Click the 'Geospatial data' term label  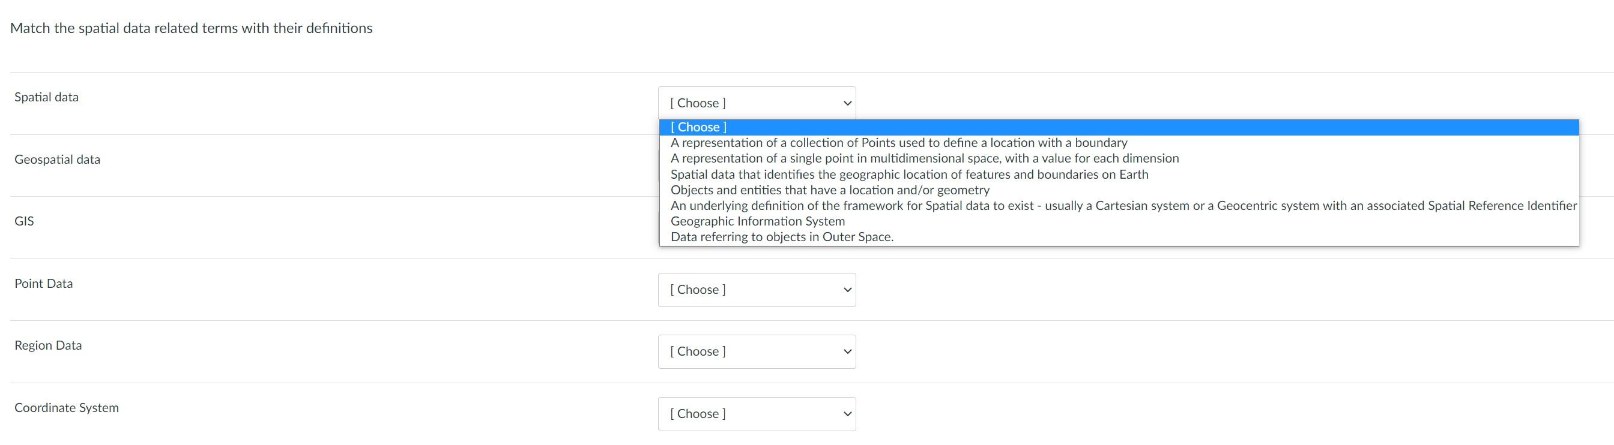[57, 160]
